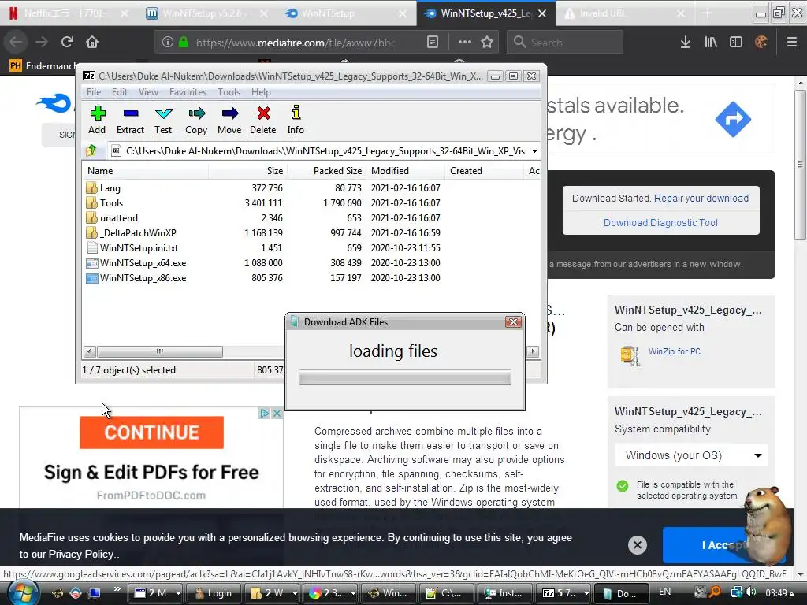The width and height of the screenshot is (807, 605).
Task: Go up one folder level in 7-Zip
Action: pos(92,150)
